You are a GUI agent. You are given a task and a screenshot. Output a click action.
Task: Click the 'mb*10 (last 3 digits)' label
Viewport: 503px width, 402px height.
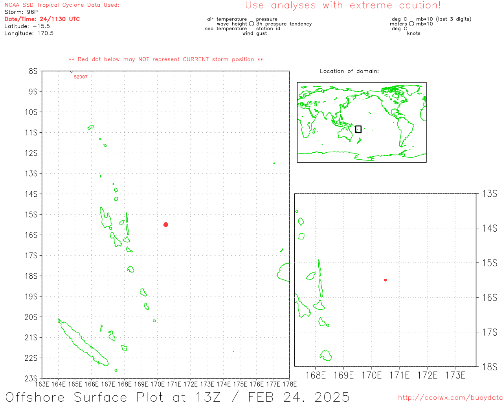pos(444,19)
